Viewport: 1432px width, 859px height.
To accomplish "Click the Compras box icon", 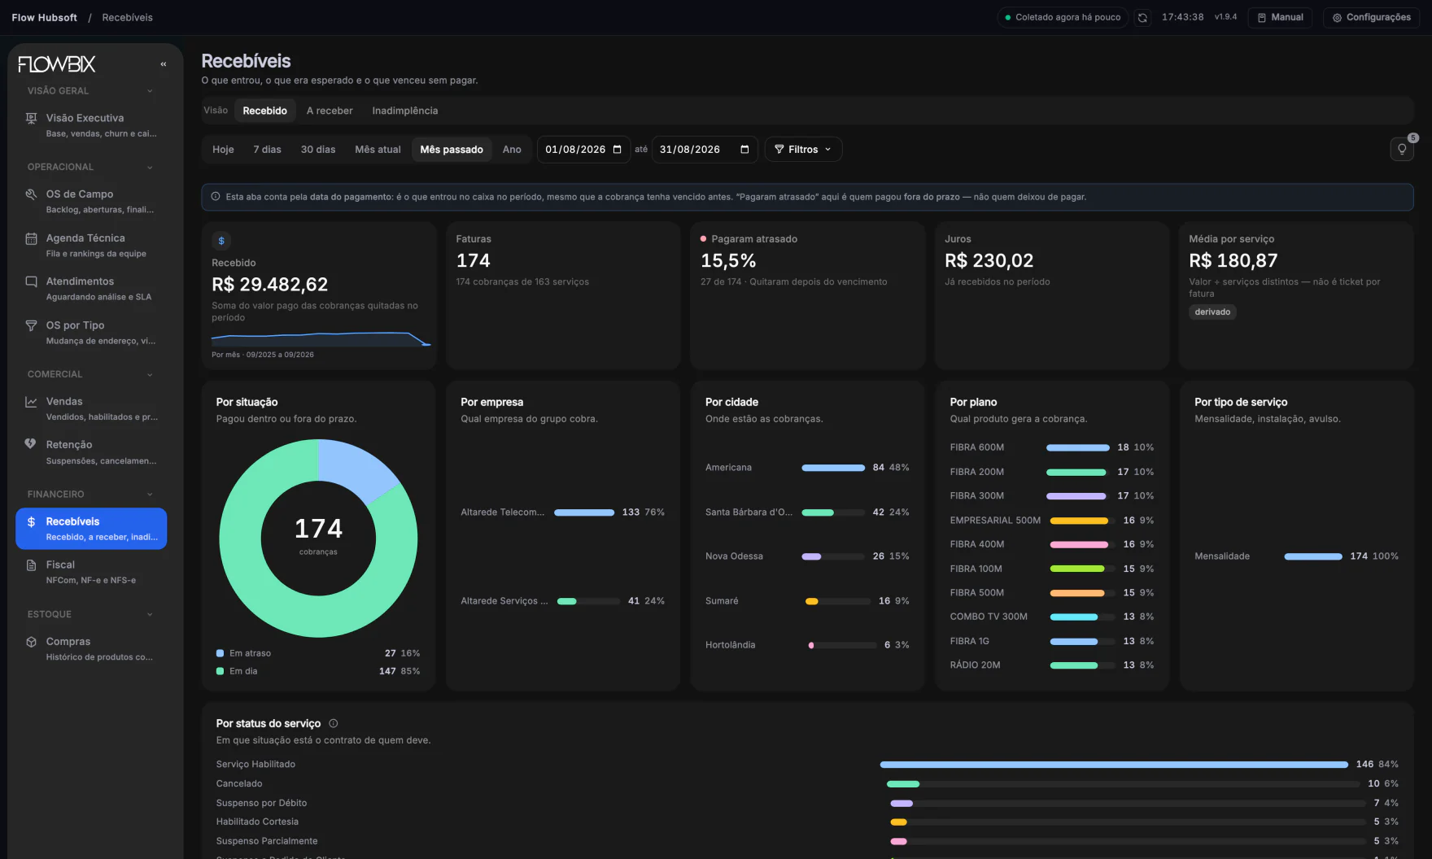I will point(31,642).
